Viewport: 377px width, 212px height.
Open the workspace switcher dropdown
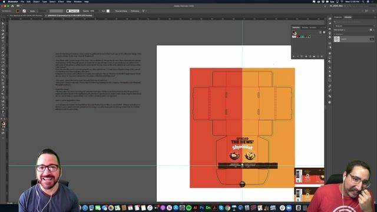click(x=338, y=6)
